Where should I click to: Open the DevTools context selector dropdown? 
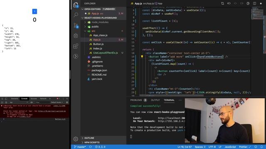(x=19, y=102)
